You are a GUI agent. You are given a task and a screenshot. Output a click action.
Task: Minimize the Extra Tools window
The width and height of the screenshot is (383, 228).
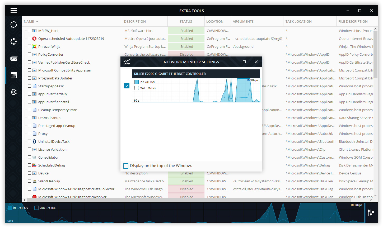pyautogui.click(x=348, y=11)
